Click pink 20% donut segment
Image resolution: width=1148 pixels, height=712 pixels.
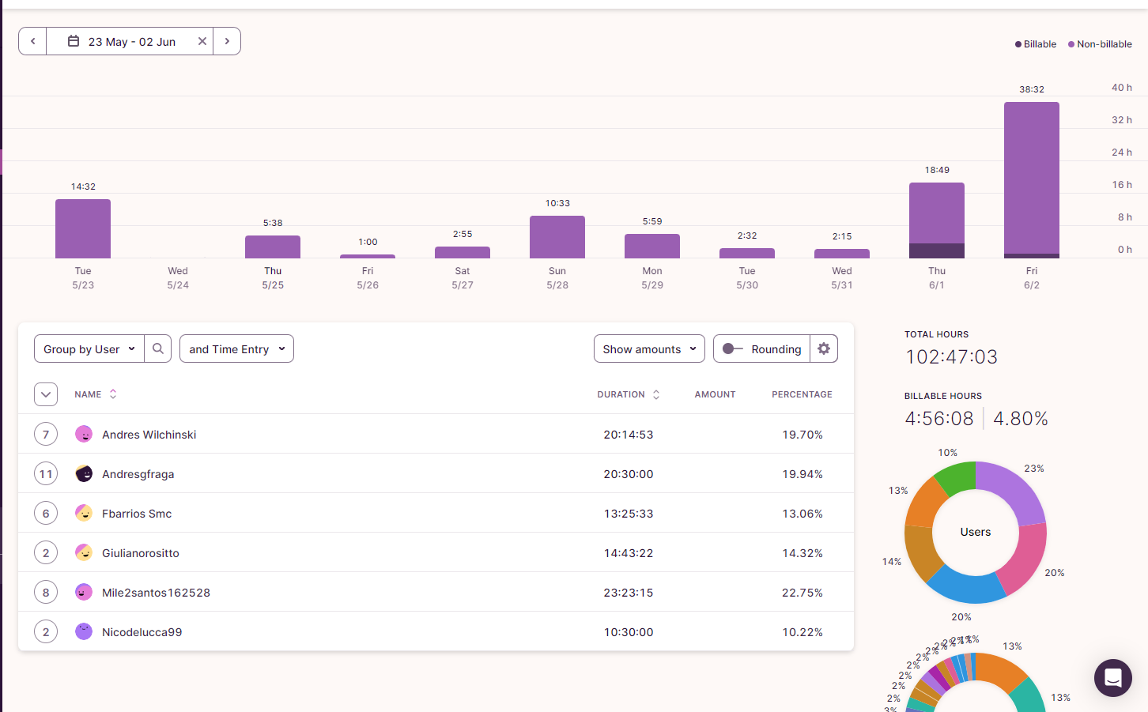1025,559
